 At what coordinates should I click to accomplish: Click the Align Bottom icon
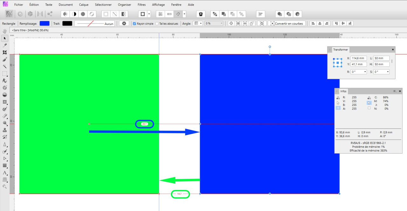coord(350,24)
